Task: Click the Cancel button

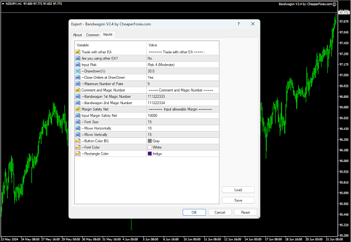Action: 219,212
